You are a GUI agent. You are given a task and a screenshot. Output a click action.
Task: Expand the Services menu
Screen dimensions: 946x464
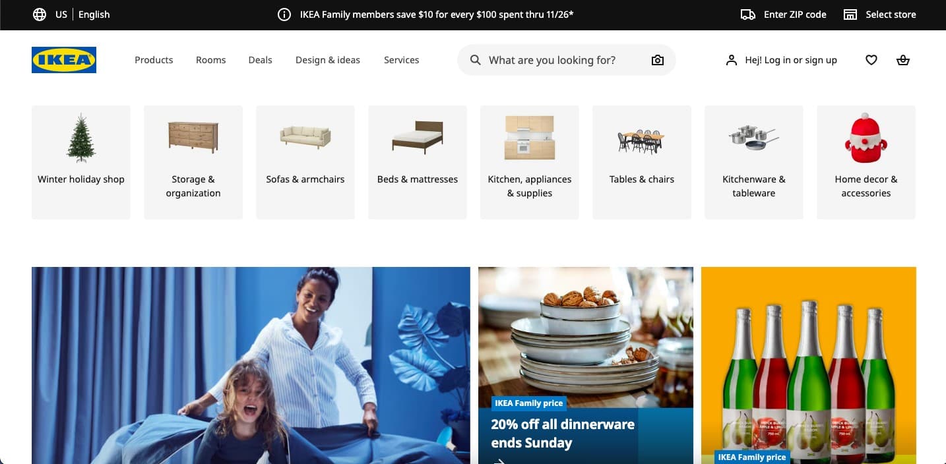tap(401, 60)
